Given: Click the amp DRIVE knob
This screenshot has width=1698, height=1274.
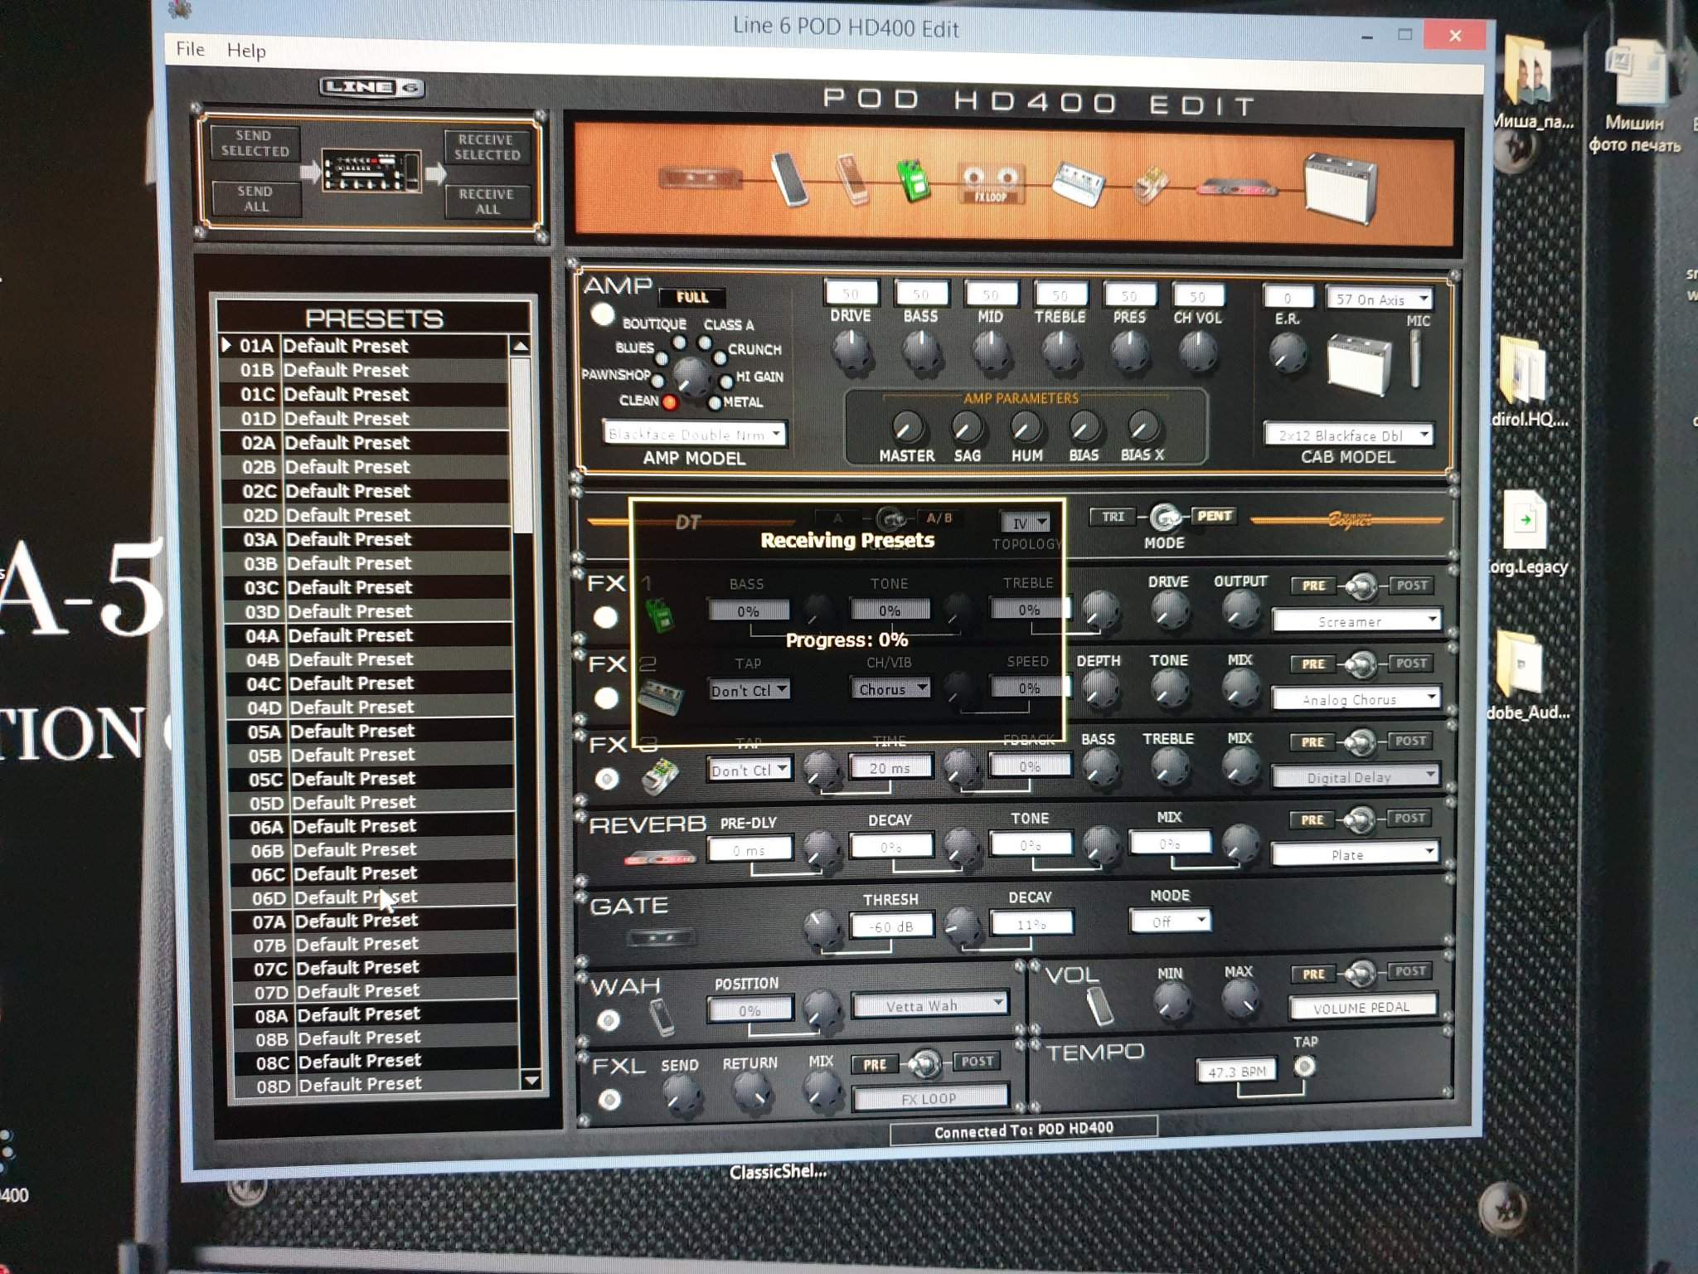Looking at the screenshot, I should point(851,351).
